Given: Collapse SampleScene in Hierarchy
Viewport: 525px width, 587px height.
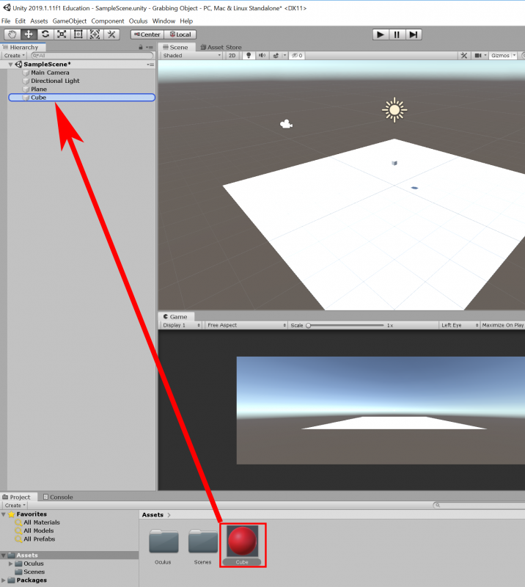Looking at the screenshot, I should (10, 65).
